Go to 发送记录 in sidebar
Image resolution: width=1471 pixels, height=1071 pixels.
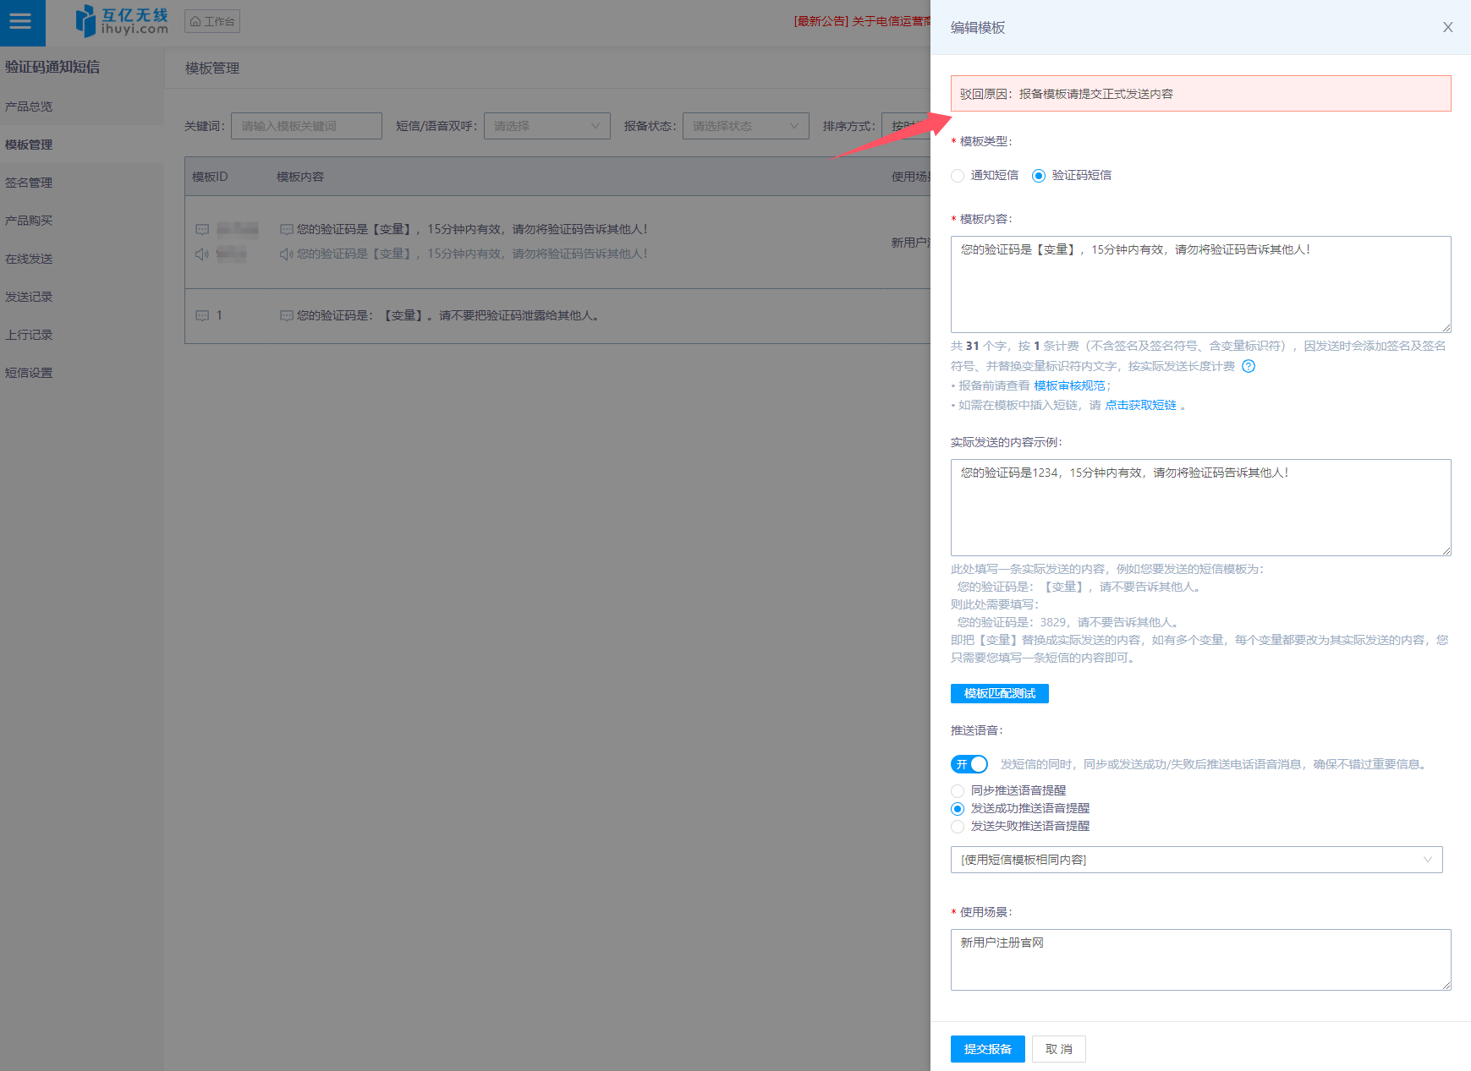29,297
